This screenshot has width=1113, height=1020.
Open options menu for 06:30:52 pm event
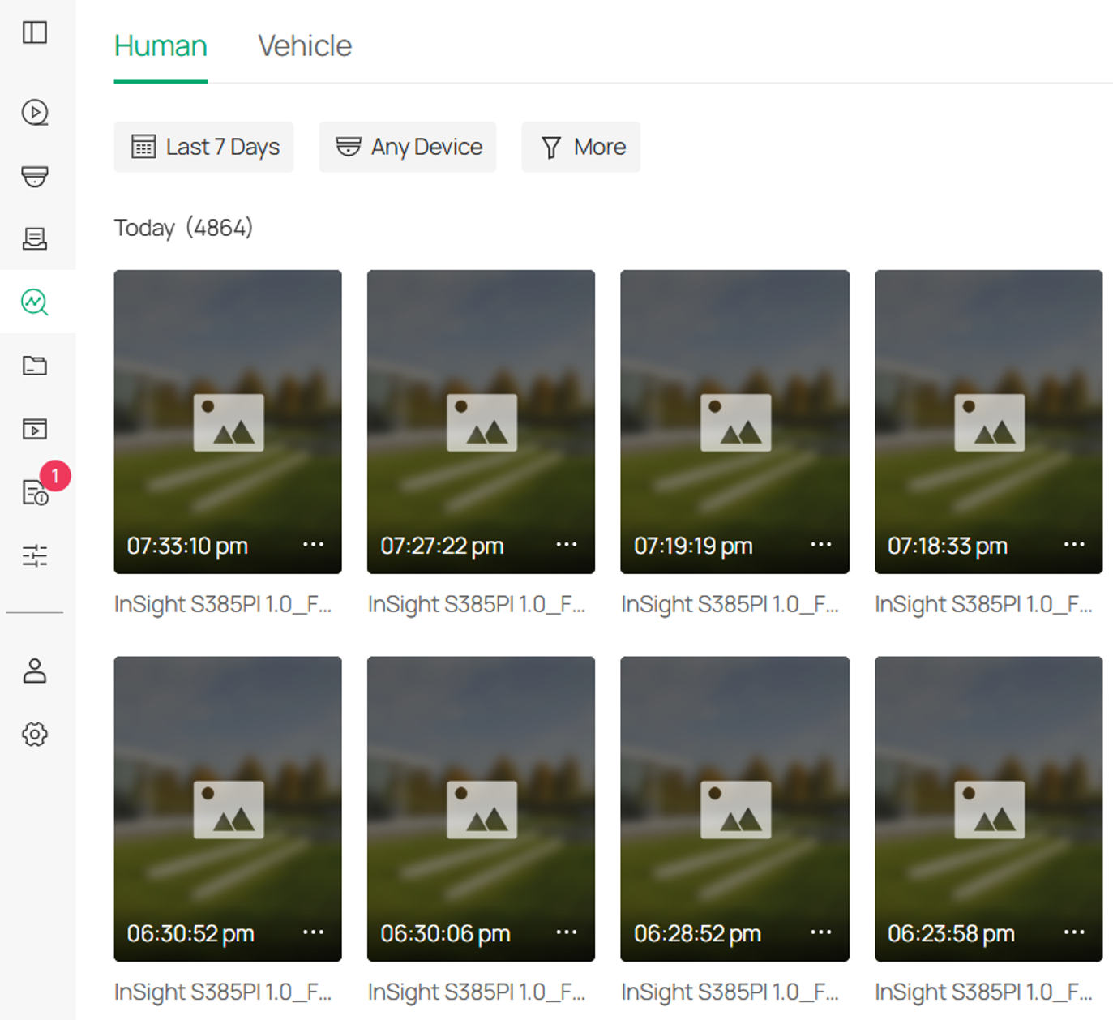tap(314, 932)
